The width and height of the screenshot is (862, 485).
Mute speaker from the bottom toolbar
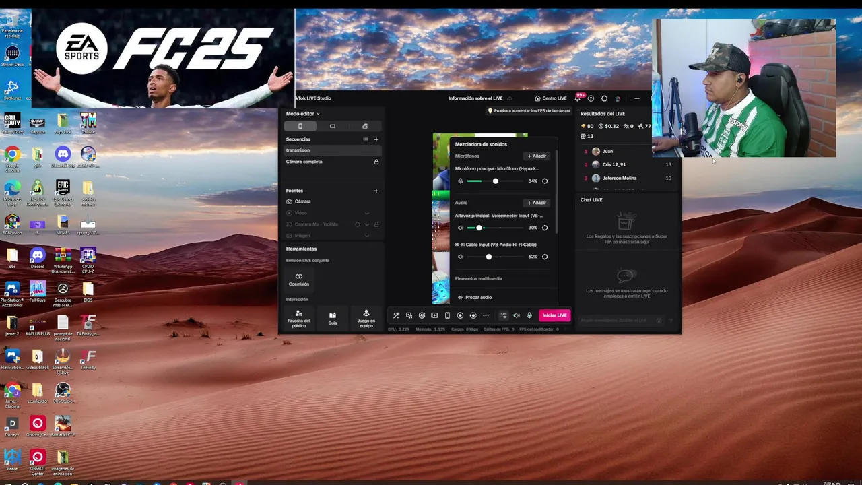pyautogui.click(x=517, y=315)
